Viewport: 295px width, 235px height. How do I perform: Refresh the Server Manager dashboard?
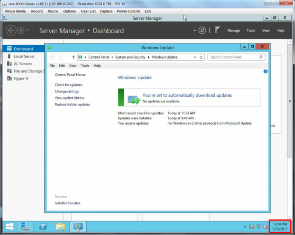[202, 30]
